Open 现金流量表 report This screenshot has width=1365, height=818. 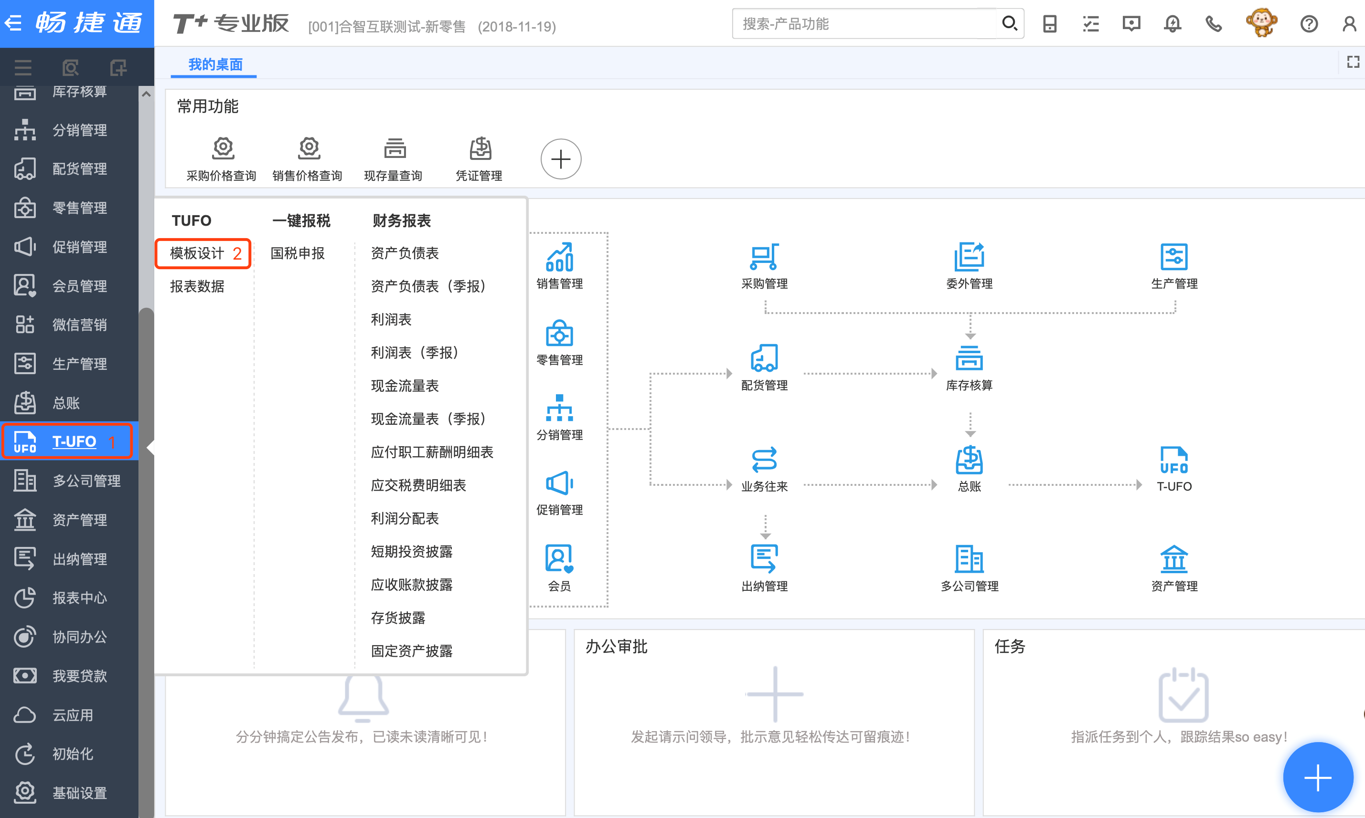(x=405, y=385)
